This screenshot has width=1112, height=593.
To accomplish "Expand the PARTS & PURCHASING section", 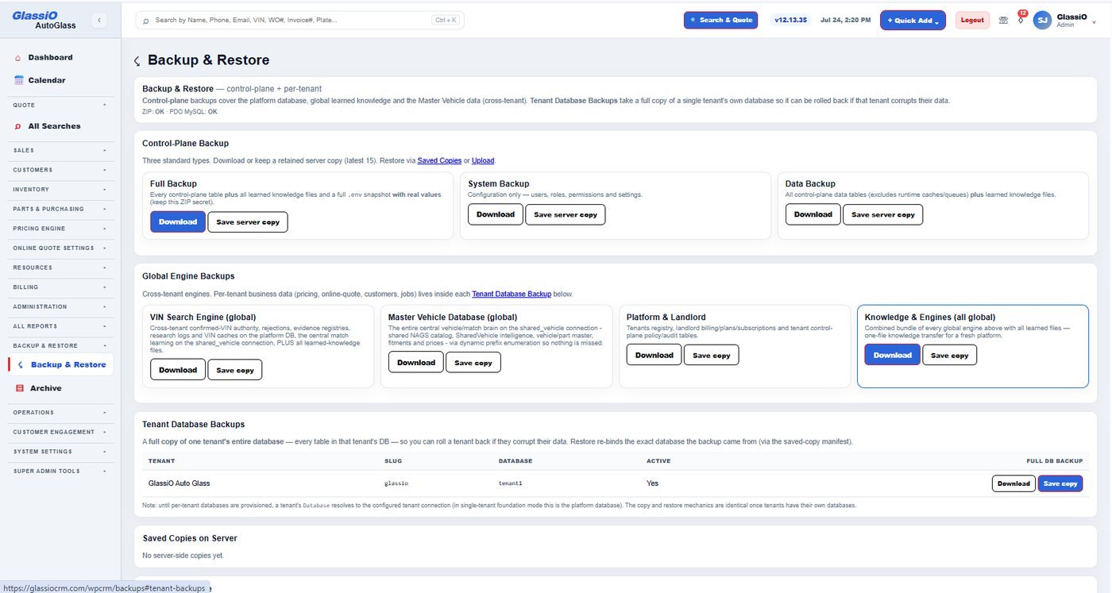I will click(x=59, y=209).
